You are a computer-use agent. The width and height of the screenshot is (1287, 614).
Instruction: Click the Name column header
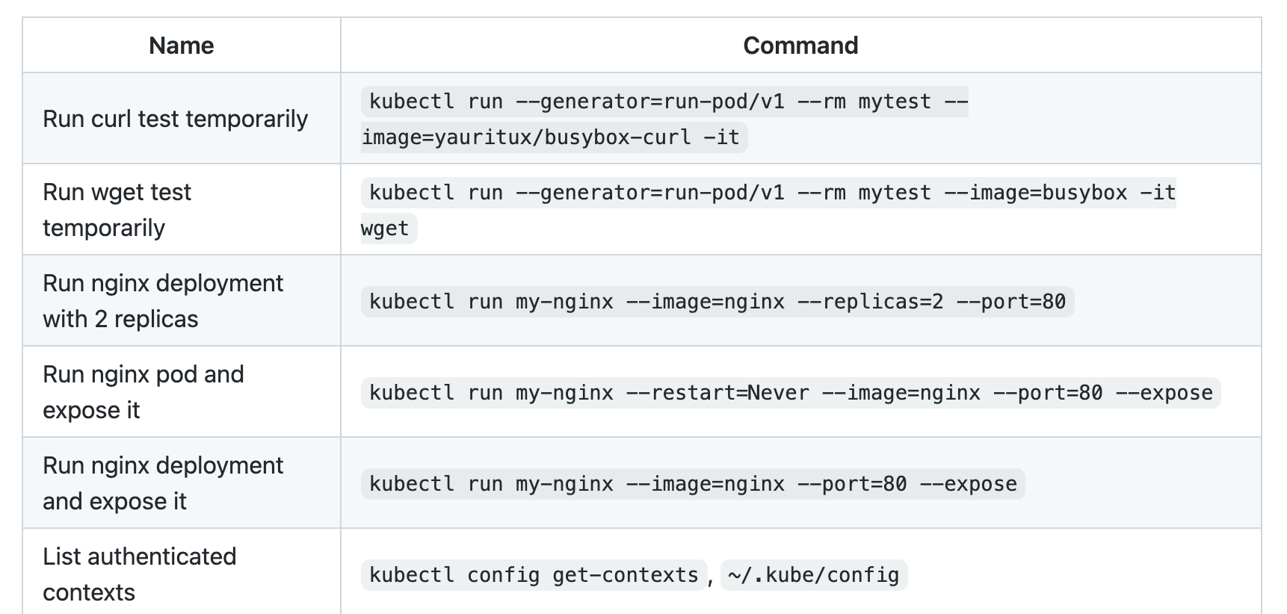[182, 46]
